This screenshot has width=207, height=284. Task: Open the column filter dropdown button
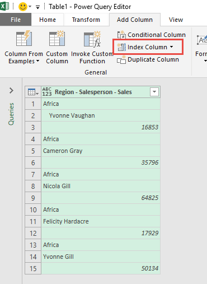tap(154, 92)
